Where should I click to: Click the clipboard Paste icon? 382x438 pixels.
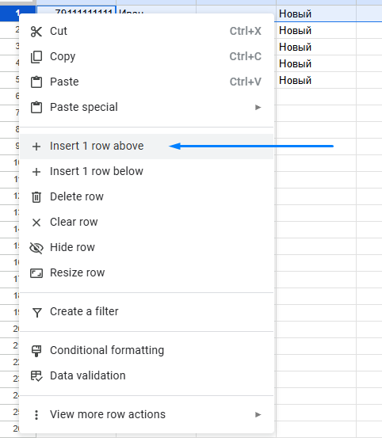(x=36, y=82)
